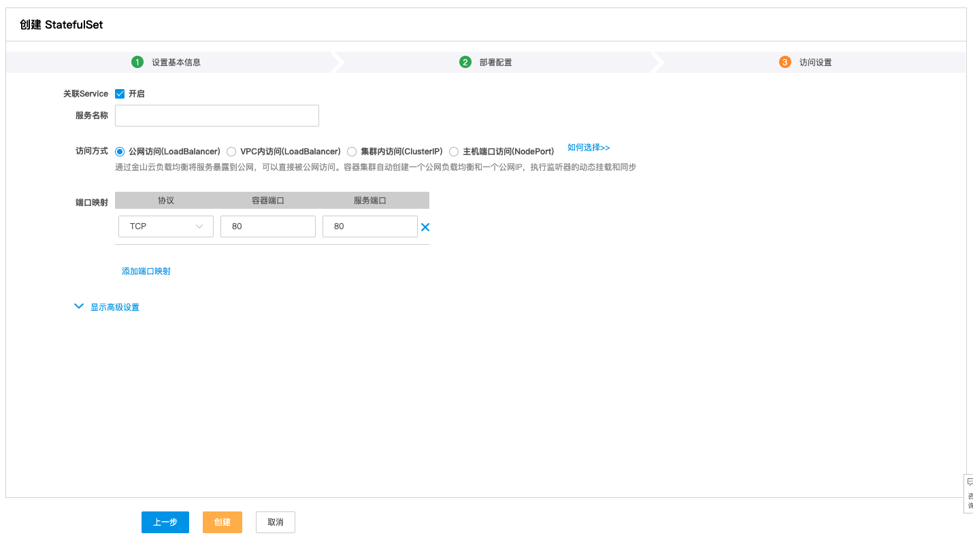Click the 端口映射 label
Image resolution: width=973 pixels, height=540 pixels.
pyautogui.click(x=92, y=203)
